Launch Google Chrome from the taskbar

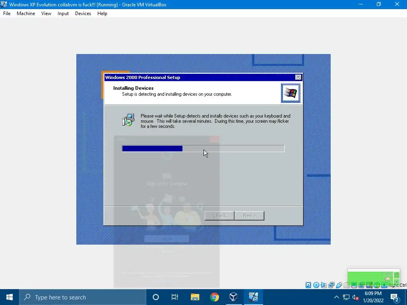click(214, 297)
